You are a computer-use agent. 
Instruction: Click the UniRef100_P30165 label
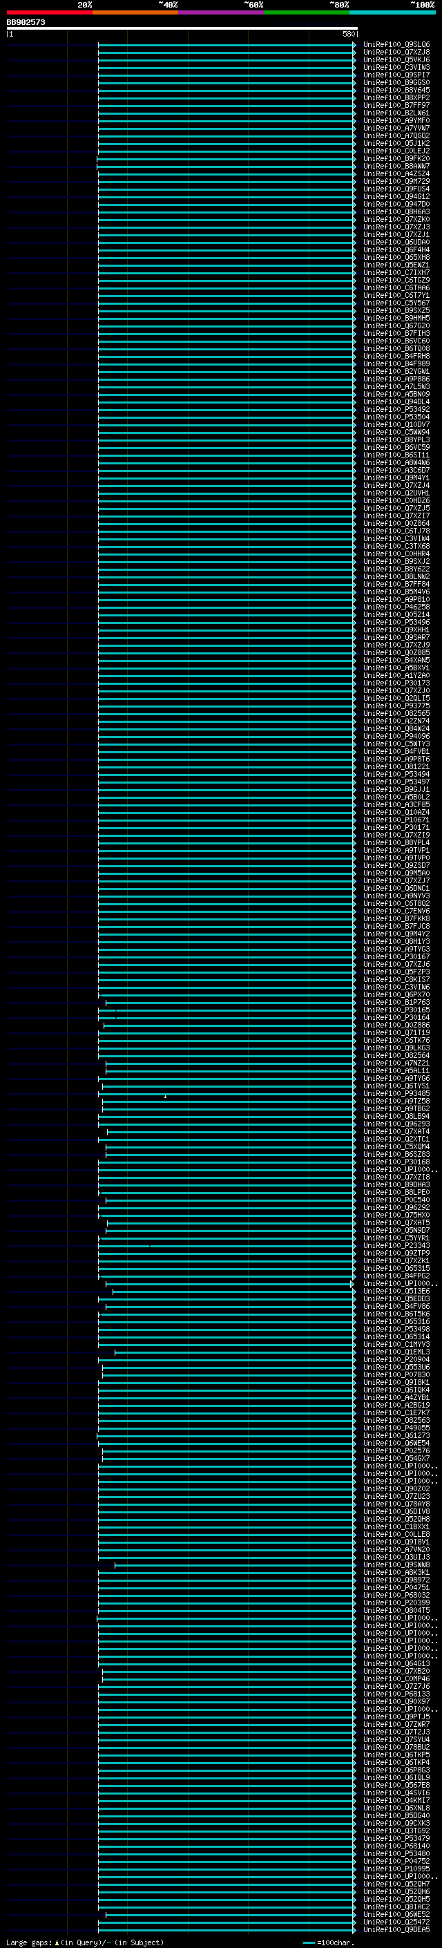click(396, 1010)
